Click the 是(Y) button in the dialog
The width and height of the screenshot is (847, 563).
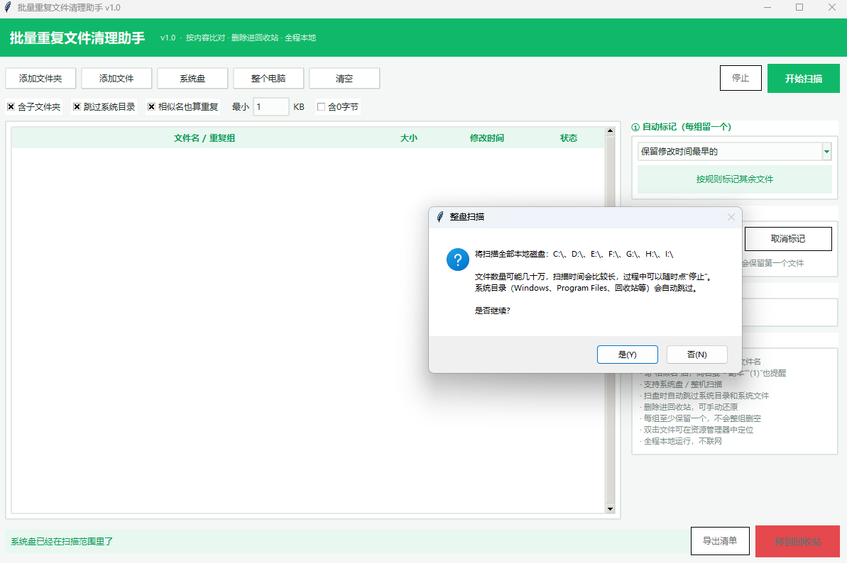tap(627, 355)
